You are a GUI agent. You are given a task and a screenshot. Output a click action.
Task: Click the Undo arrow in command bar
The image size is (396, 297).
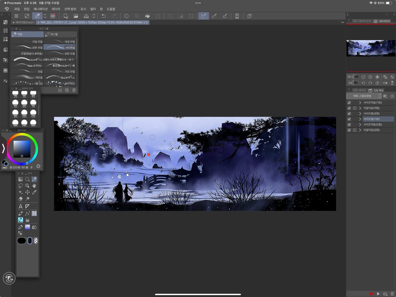coord(103,16)
